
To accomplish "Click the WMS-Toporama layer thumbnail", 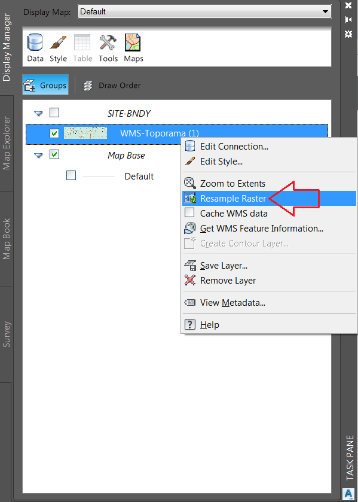I will tap(85, 133).
